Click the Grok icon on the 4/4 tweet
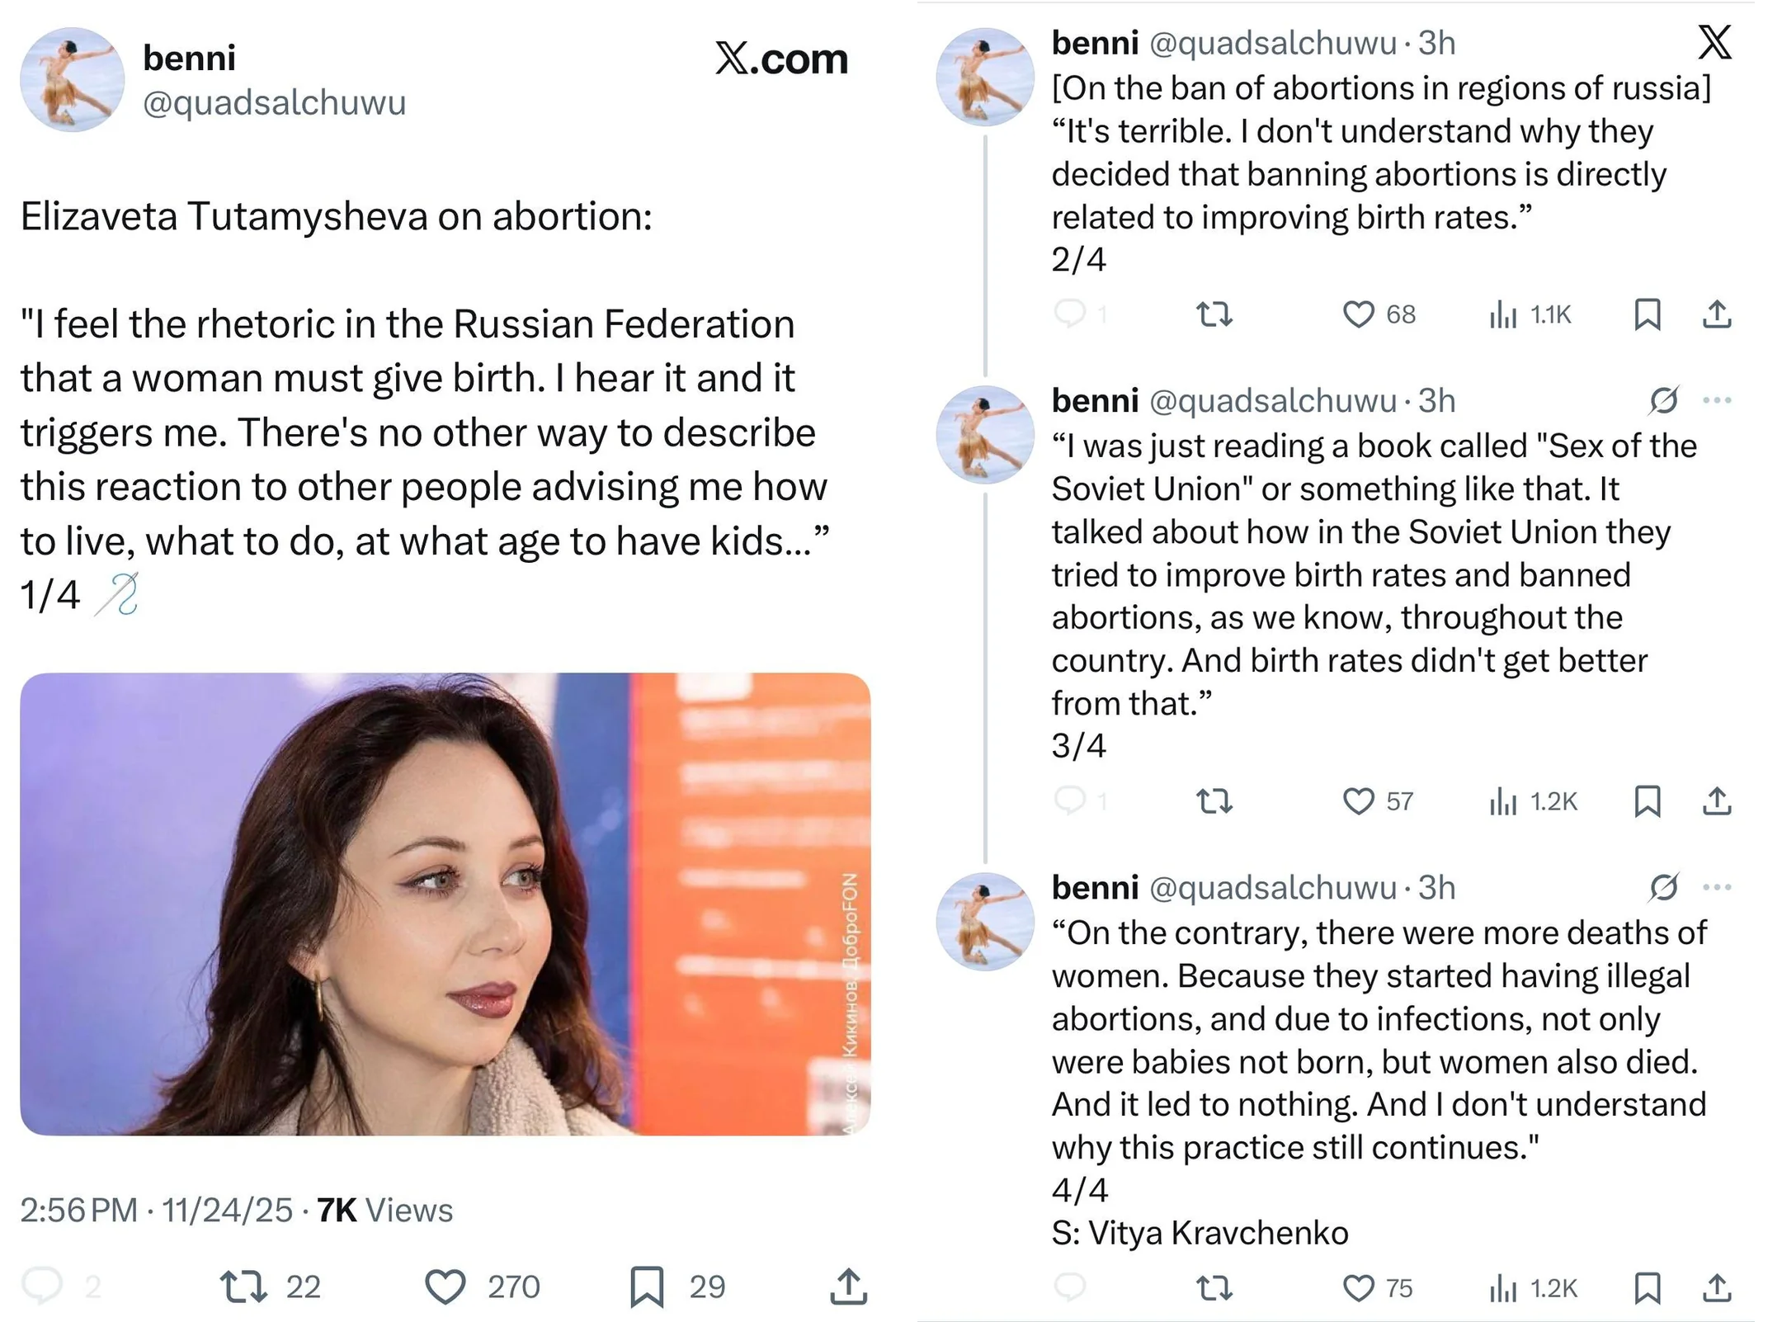The width and height of the screenshot is (1782, 1322). pyautogui.click(x=1663, y=888)
